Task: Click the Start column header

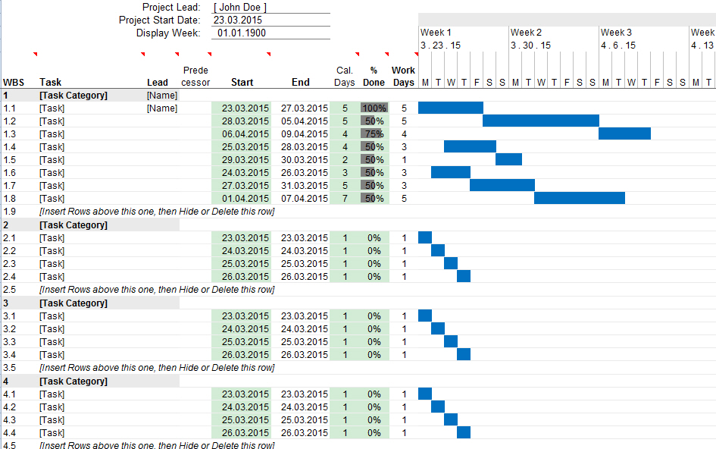Action: [242, 82]
